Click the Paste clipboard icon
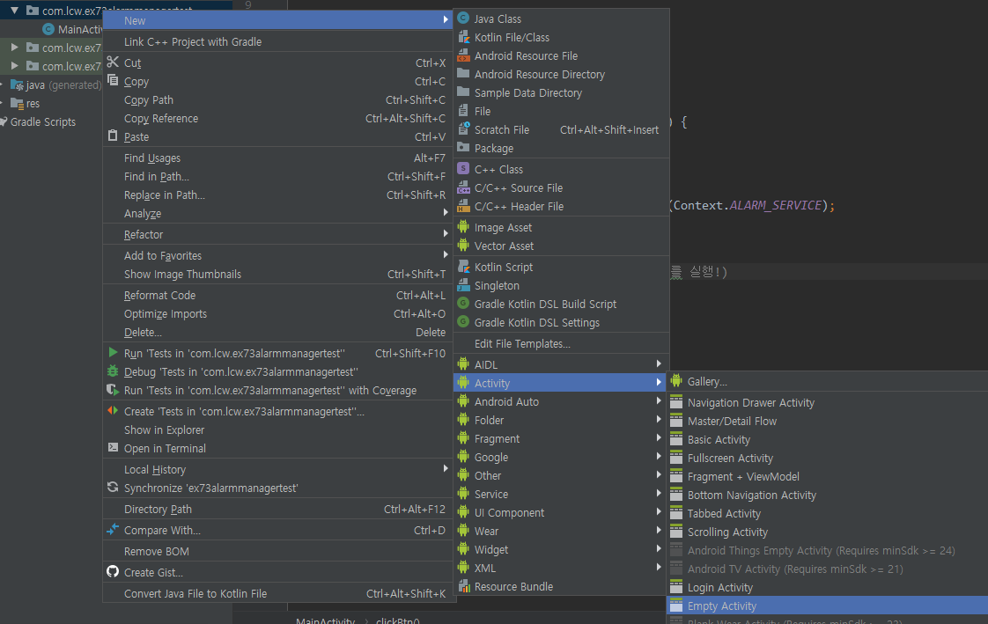The height and width of the screenshot is (624, 988). pos(113,136)
